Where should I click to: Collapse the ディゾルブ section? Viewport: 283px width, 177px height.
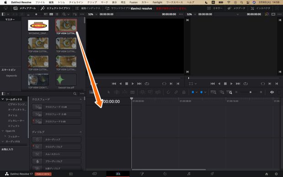coord(80,132)
